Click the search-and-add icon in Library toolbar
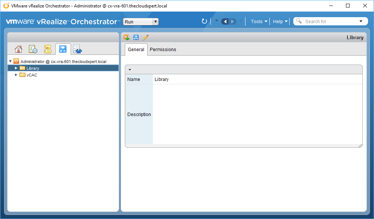Image resolution: width=374 pixels, height=219 pixels. (126, 37)
